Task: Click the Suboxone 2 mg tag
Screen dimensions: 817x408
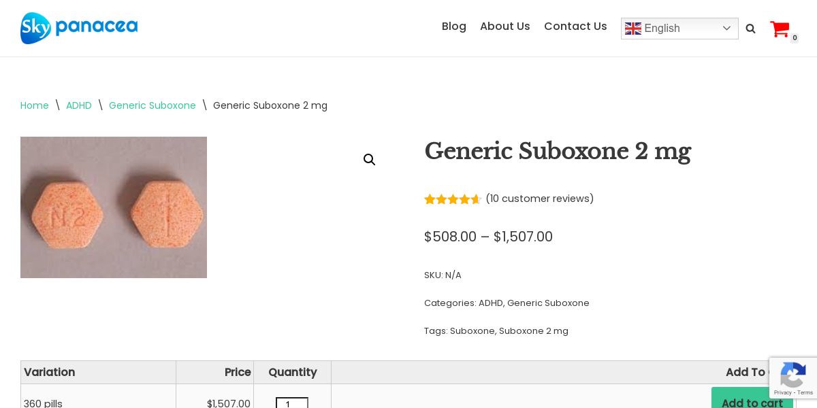Action: (x=534, y=331)
